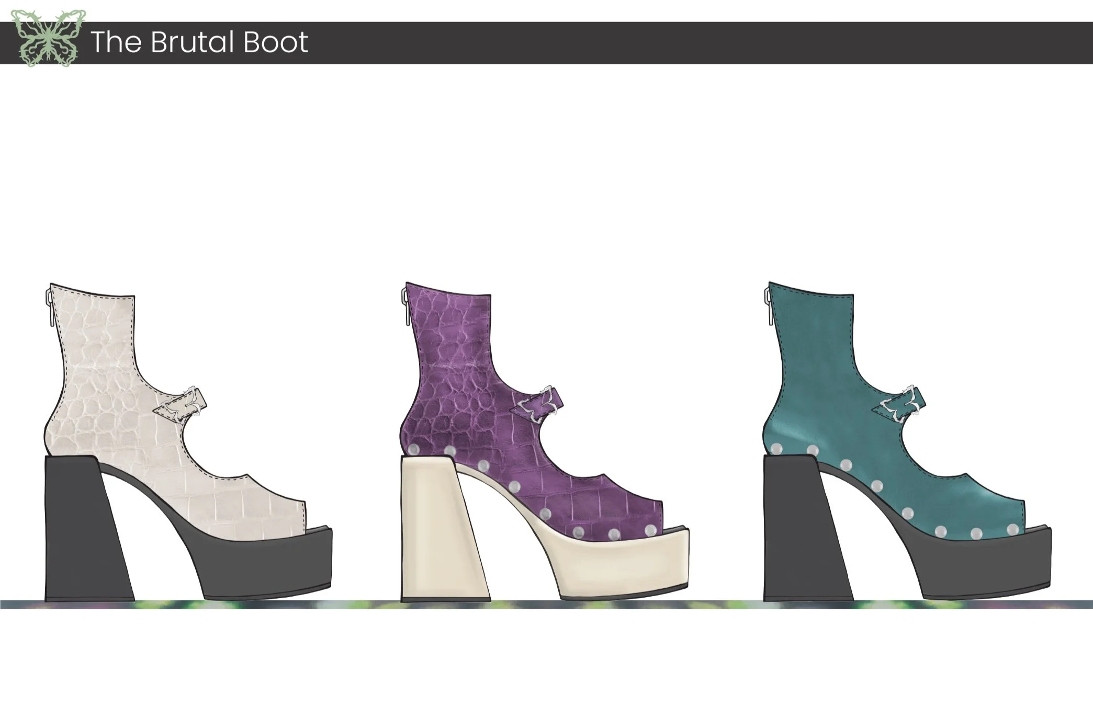
Task: Click the cream block heel of purple boot
Action: 437,528
